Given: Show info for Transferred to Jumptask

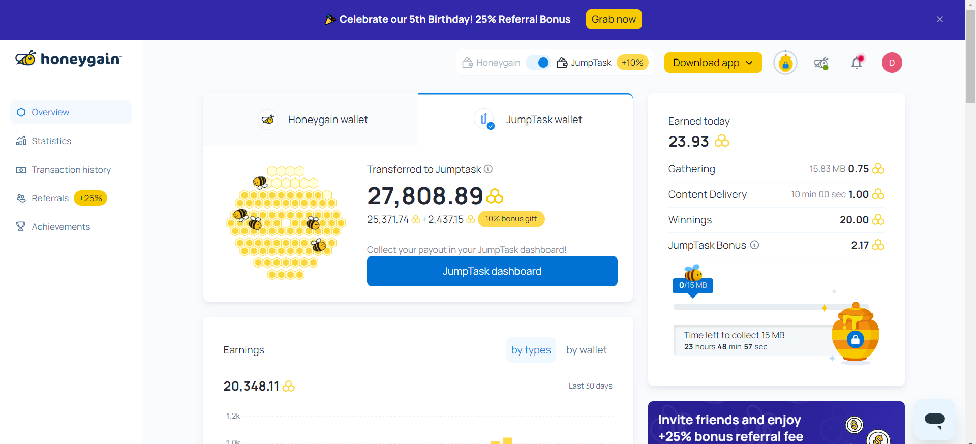Looking at the screenshot, I should pos(488,169).
